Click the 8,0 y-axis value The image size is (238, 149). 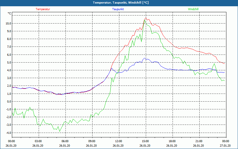tap(9, 39)
